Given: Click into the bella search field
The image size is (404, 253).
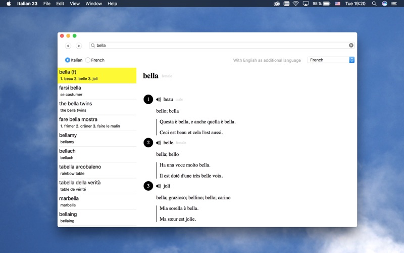Looking at the screenshot, I should [222, 46].
